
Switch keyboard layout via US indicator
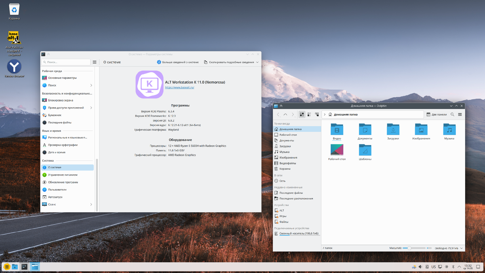(x=434, y=267)
